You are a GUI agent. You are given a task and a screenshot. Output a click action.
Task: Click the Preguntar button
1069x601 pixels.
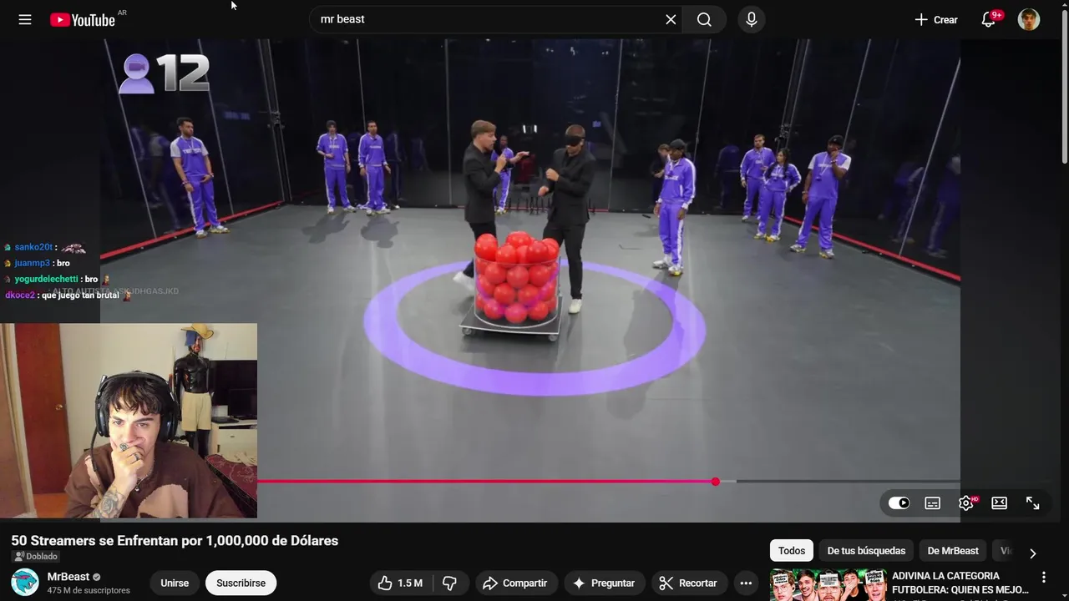pyautogui.click(x=604, y=583)
